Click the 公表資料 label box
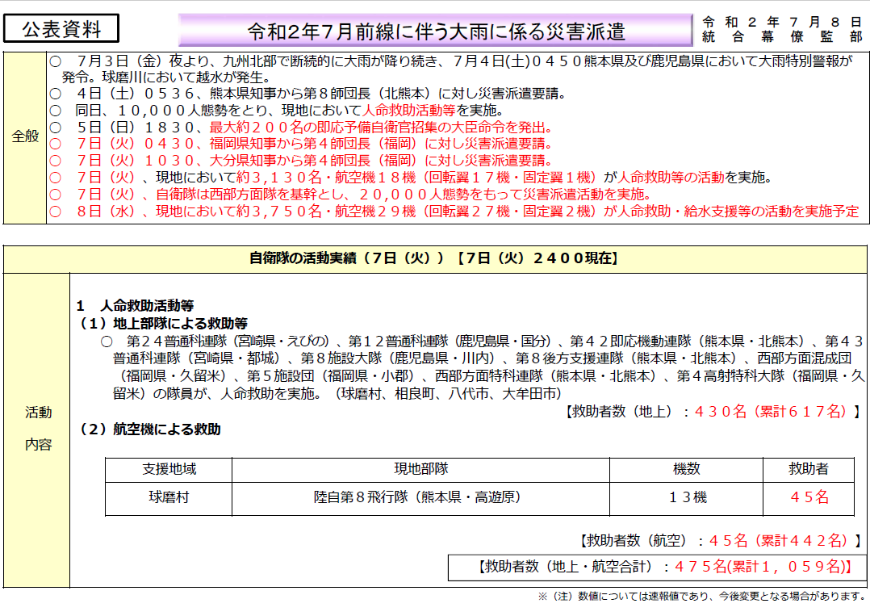870x616 pixels. (x=61, y=29)
